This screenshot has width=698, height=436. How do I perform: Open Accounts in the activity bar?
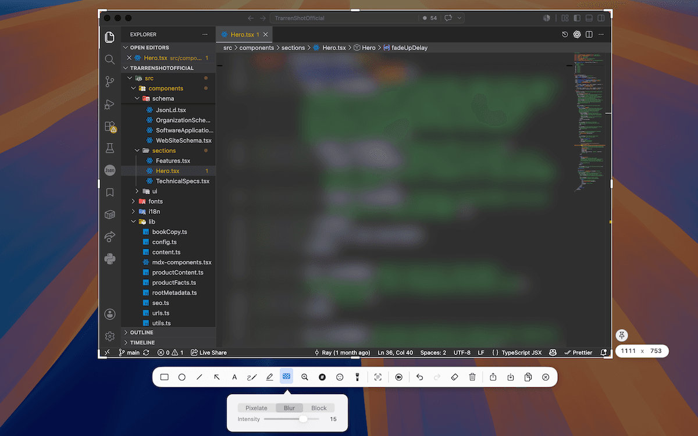tap(110, 314)
